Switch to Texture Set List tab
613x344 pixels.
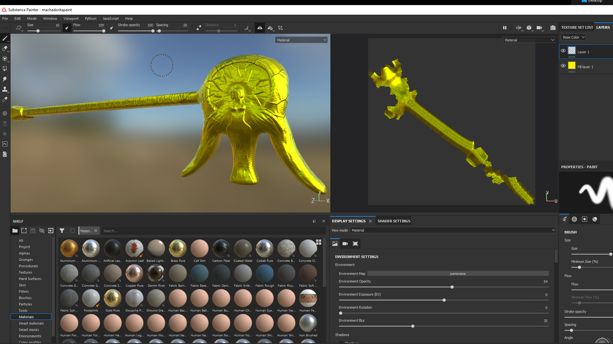[x=577, y=27]
